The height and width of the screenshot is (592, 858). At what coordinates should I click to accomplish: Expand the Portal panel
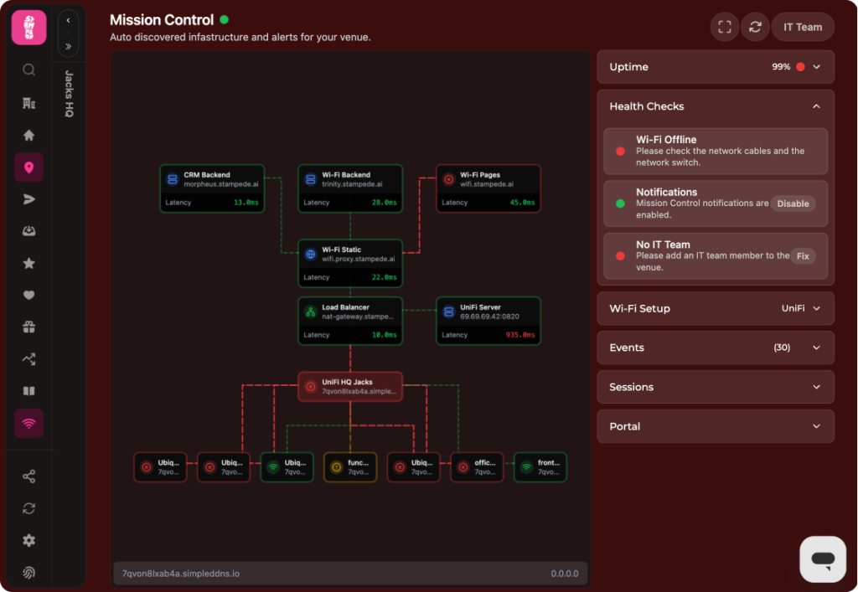point(716,426)
